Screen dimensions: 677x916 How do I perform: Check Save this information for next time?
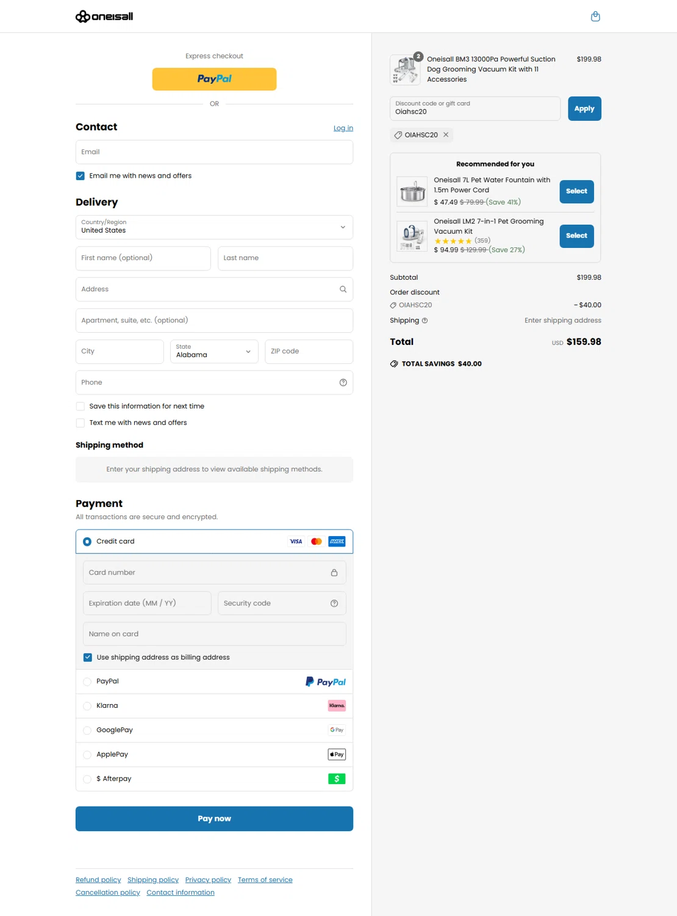(x=80, y=406)
